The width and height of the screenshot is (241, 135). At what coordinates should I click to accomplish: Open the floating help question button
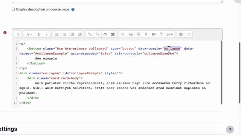(x=230, y=130)
